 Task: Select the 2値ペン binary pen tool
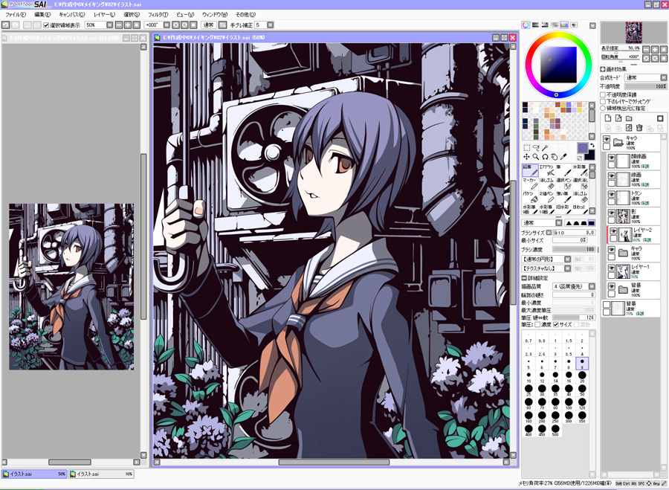click(x=546, y=197)
